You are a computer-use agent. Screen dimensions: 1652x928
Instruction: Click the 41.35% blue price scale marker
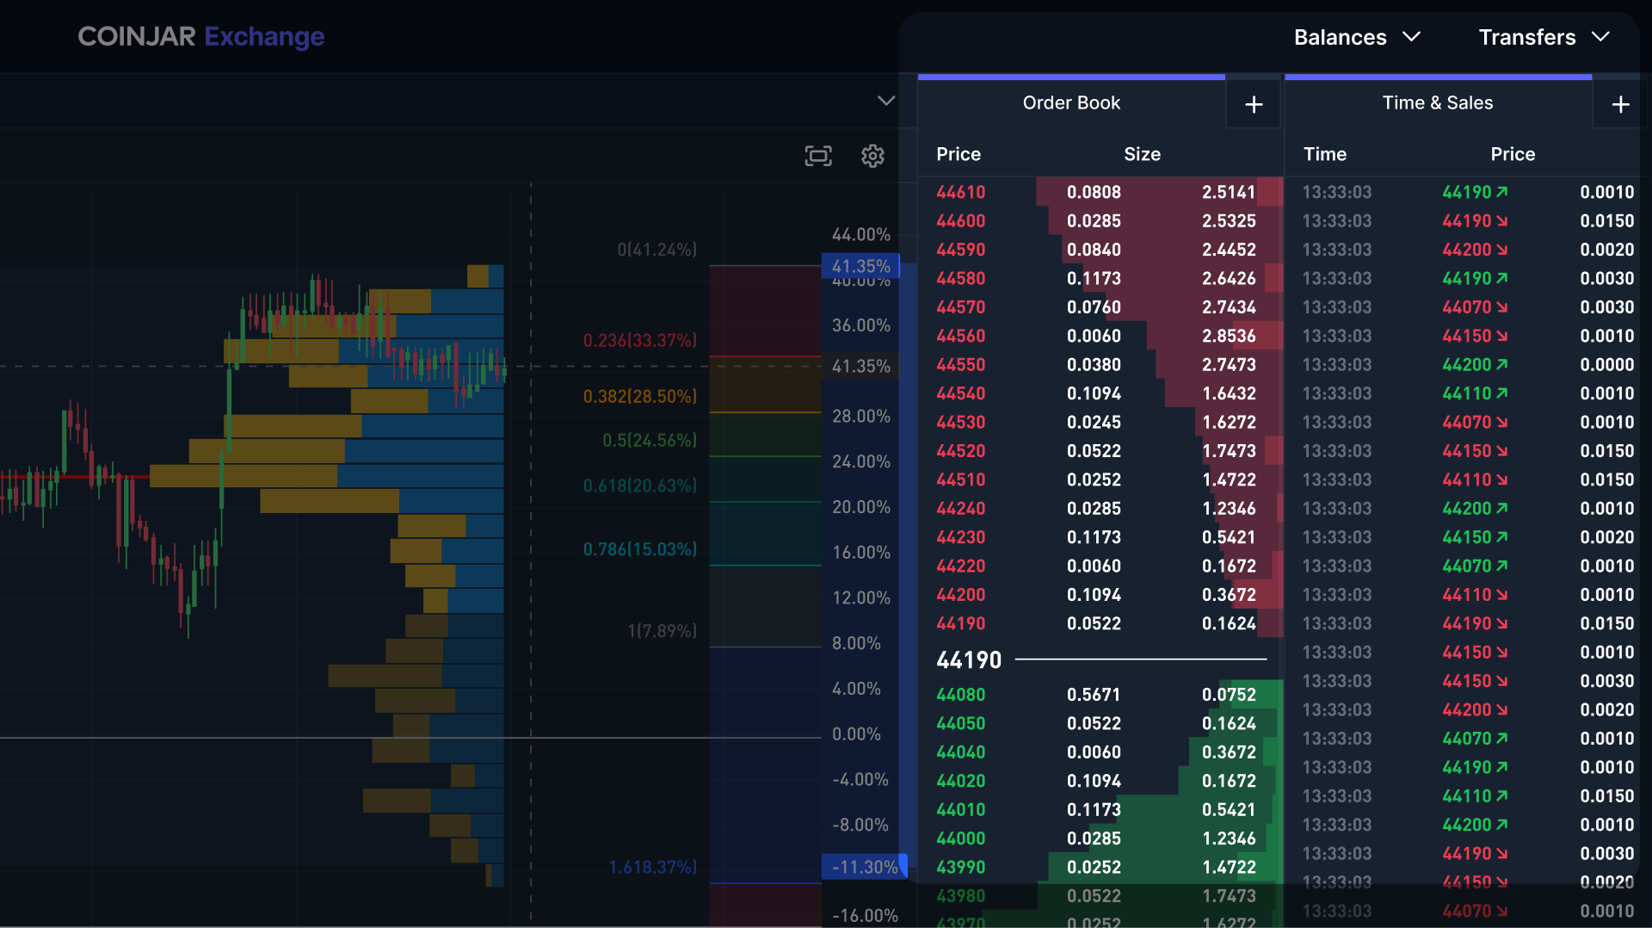tap(860, 266)
